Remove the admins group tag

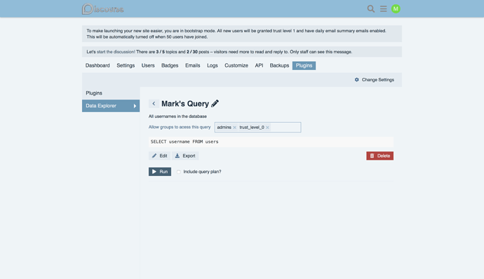[234, 128]
